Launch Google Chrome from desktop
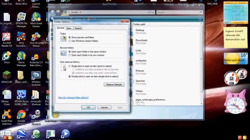 (21, 117)
